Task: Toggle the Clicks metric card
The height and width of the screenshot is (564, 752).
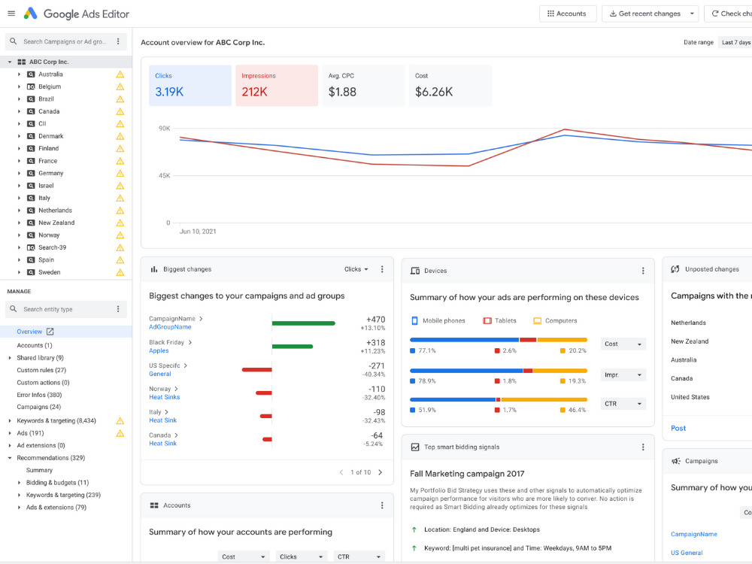Action: (190, 86)
